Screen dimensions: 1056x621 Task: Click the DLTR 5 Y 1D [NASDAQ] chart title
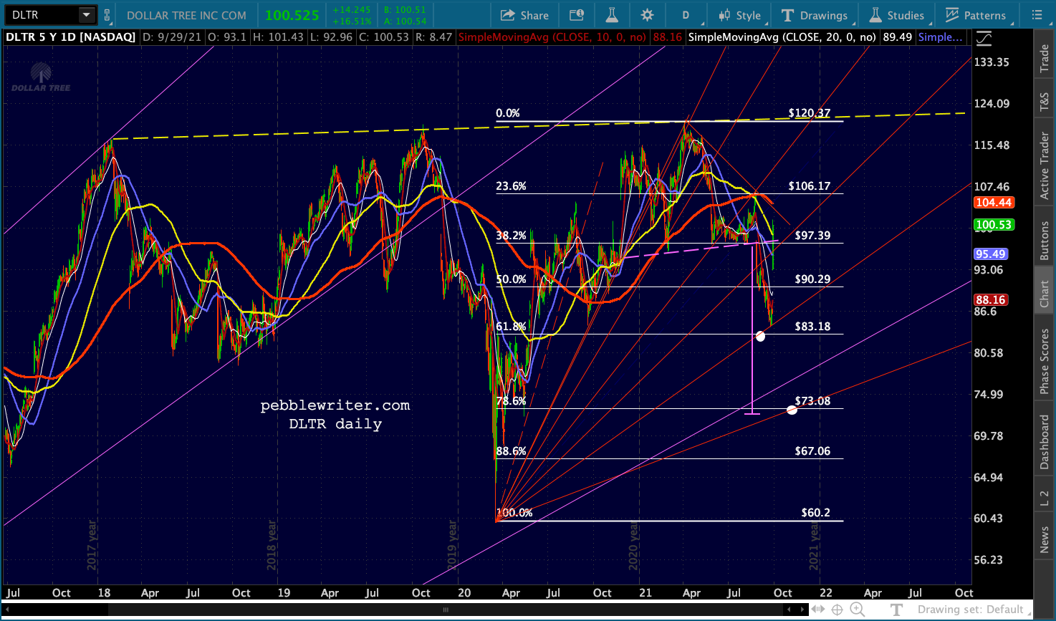71,37
